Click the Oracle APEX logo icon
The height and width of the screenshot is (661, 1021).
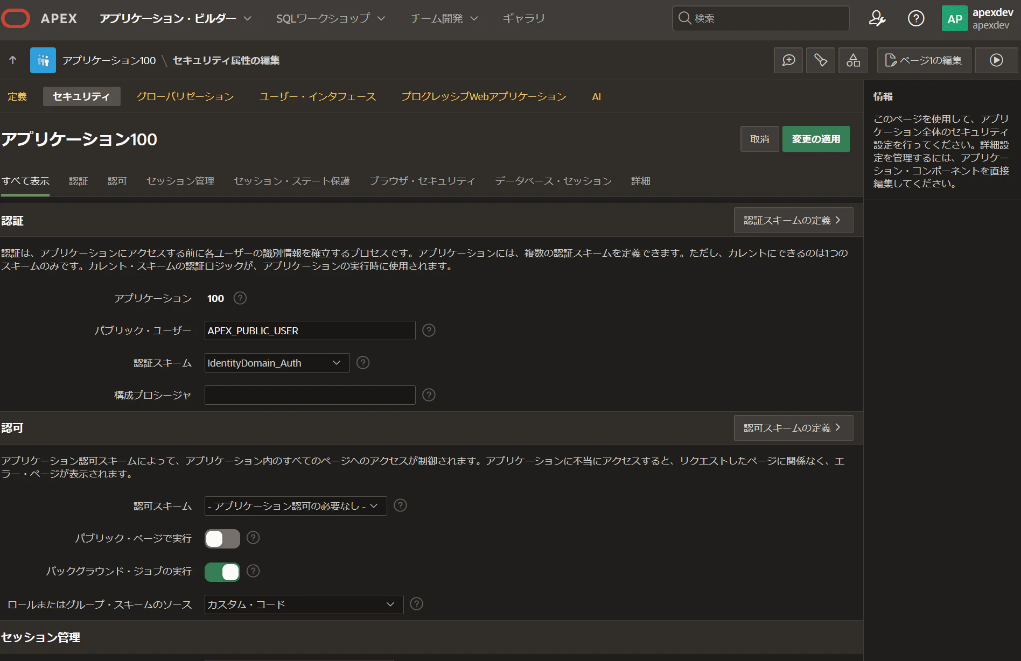[16, 18]
